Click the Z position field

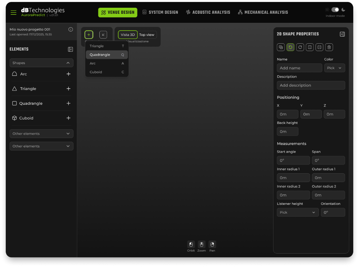pyautogui.click(x=334, y=114)
